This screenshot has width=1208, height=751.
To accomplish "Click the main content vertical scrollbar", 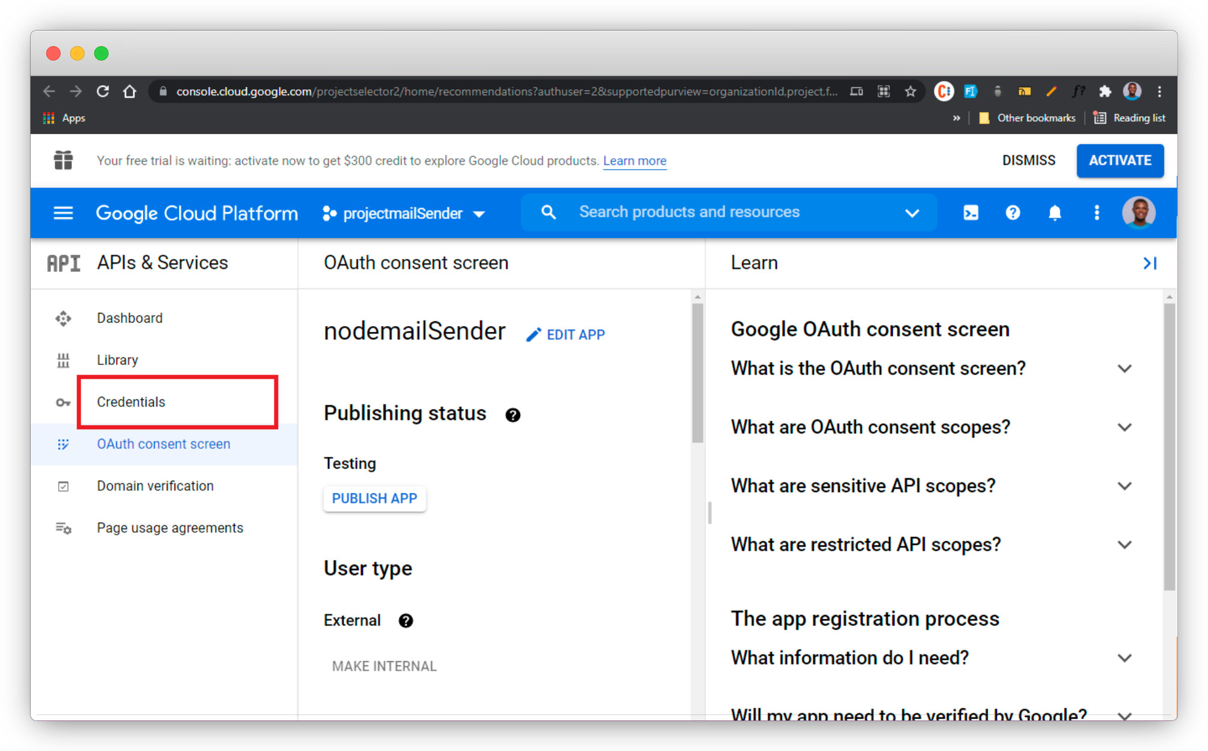I will click(x=697, y=373).
